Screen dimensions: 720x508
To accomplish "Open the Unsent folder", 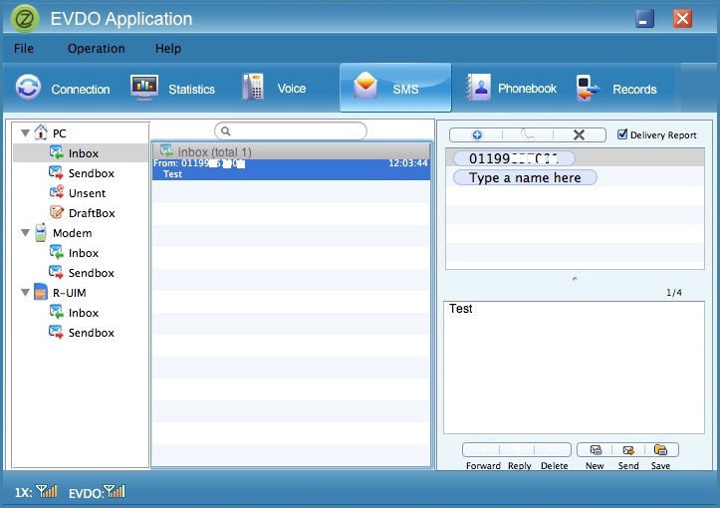I will [x=78, y=193].
